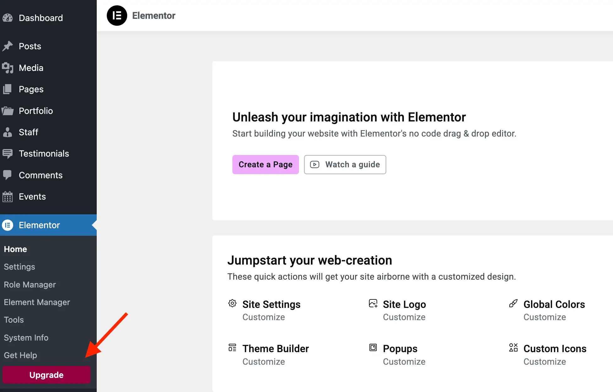Screen dimensions: 613x392
Task: Click the Site Settings gear icon
Action: click(232, 303)
